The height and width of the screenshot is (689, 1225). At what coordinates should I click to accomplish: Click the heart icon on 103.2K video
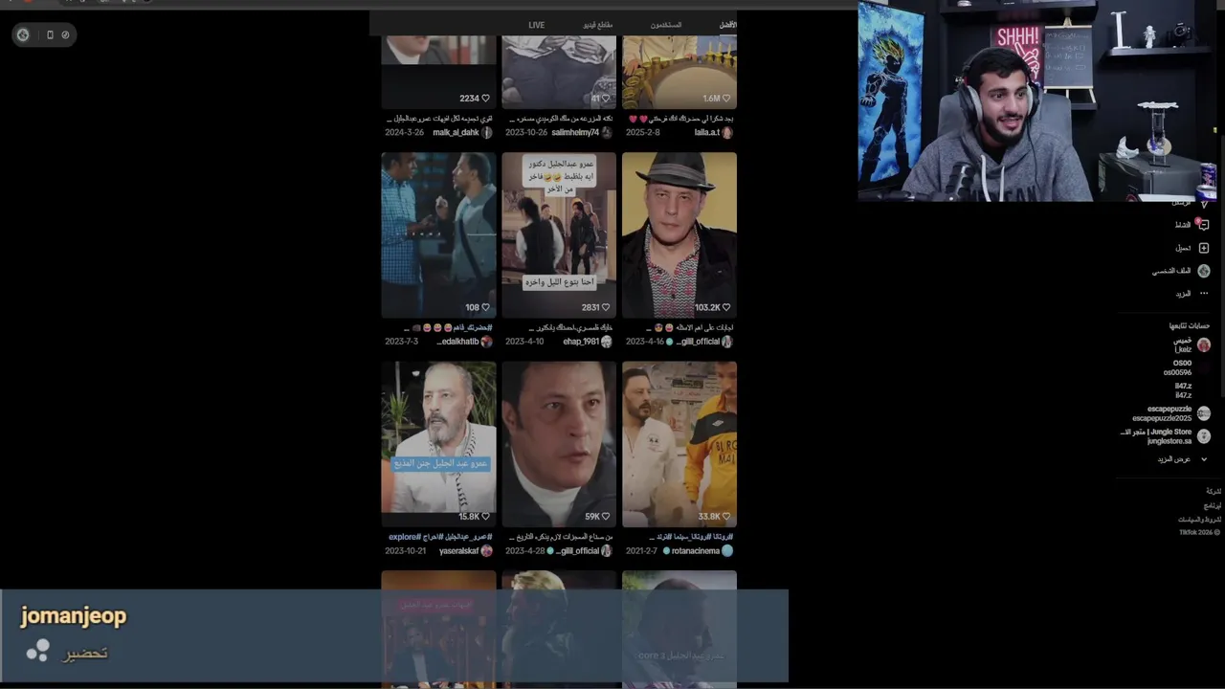click(726, 307)
